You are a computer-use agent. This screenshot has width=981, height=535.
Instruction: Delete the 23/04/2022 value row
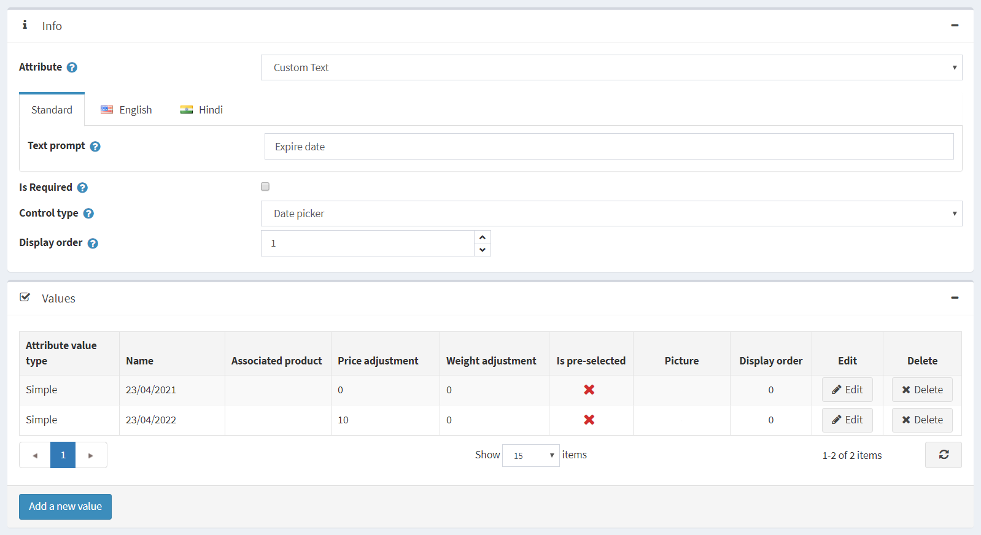click(x=922, y=420)
